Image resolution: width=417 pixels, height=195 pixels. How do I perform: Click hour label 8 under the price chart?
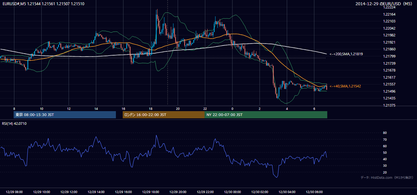coord(14,109)
